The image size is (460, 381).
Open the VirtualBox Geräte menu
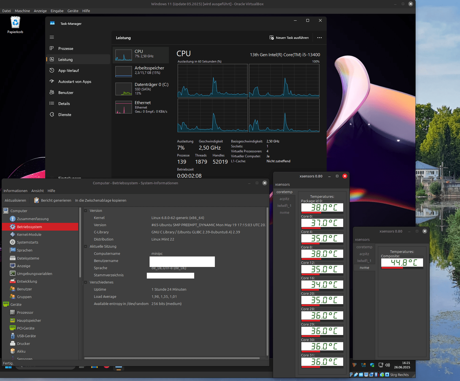coord(73,11)
